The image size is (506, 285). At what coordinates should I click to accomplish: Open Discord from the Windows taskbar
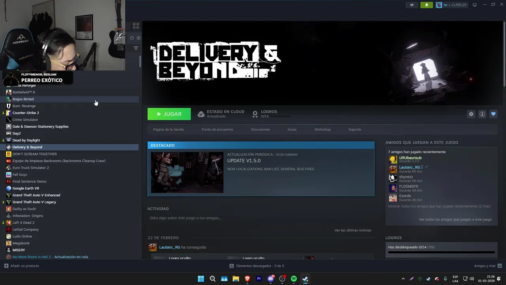coord(271,279)
